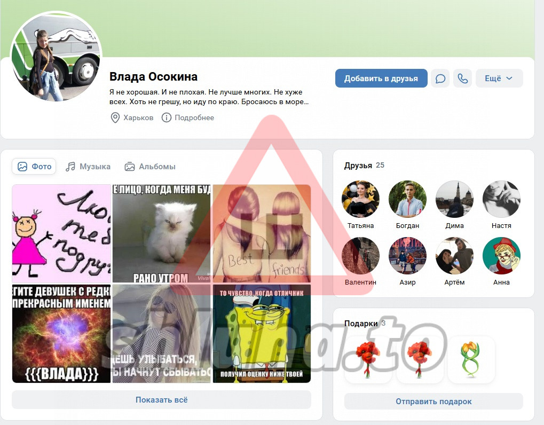Click Показать всё photos button
The image size is (544, 425).
coord(161,400)
